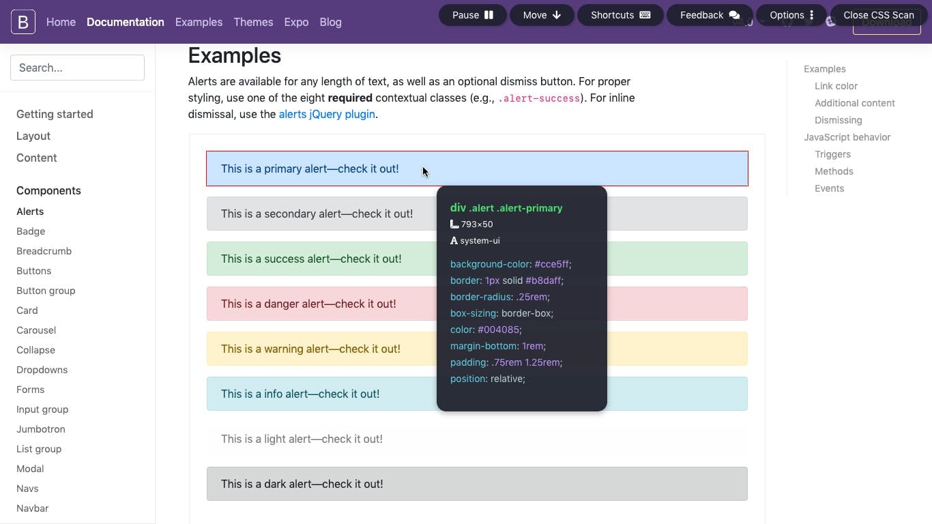Click the Bootstrap logo icon

pos(23,22)
